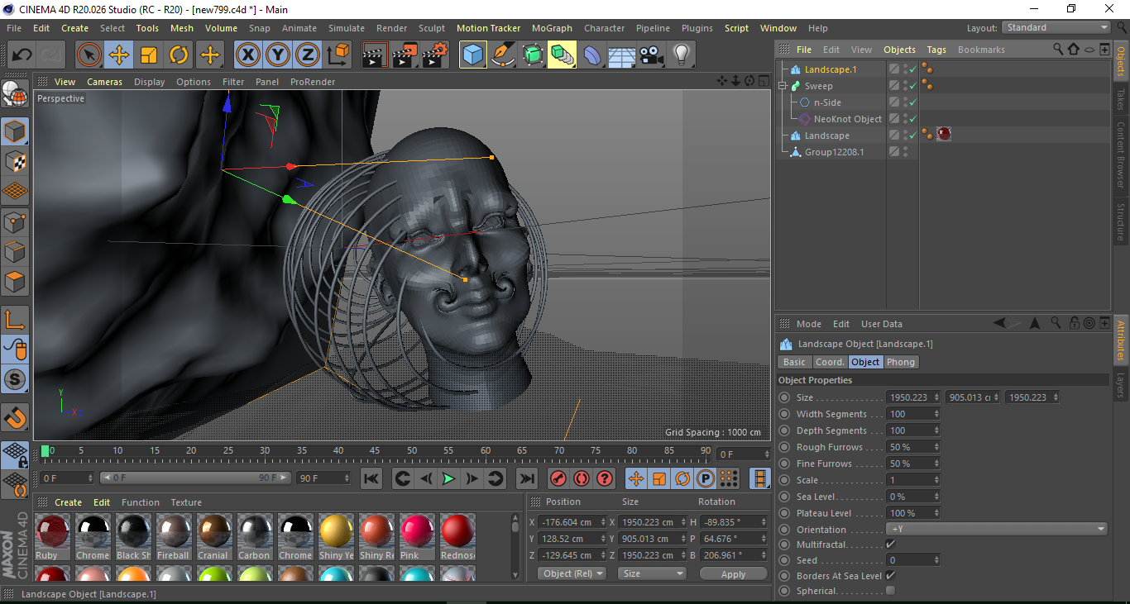Viewport: 1130px width, 604px height.
Task: Switch to the Coord. tab
Action: (x=829, y=362)
